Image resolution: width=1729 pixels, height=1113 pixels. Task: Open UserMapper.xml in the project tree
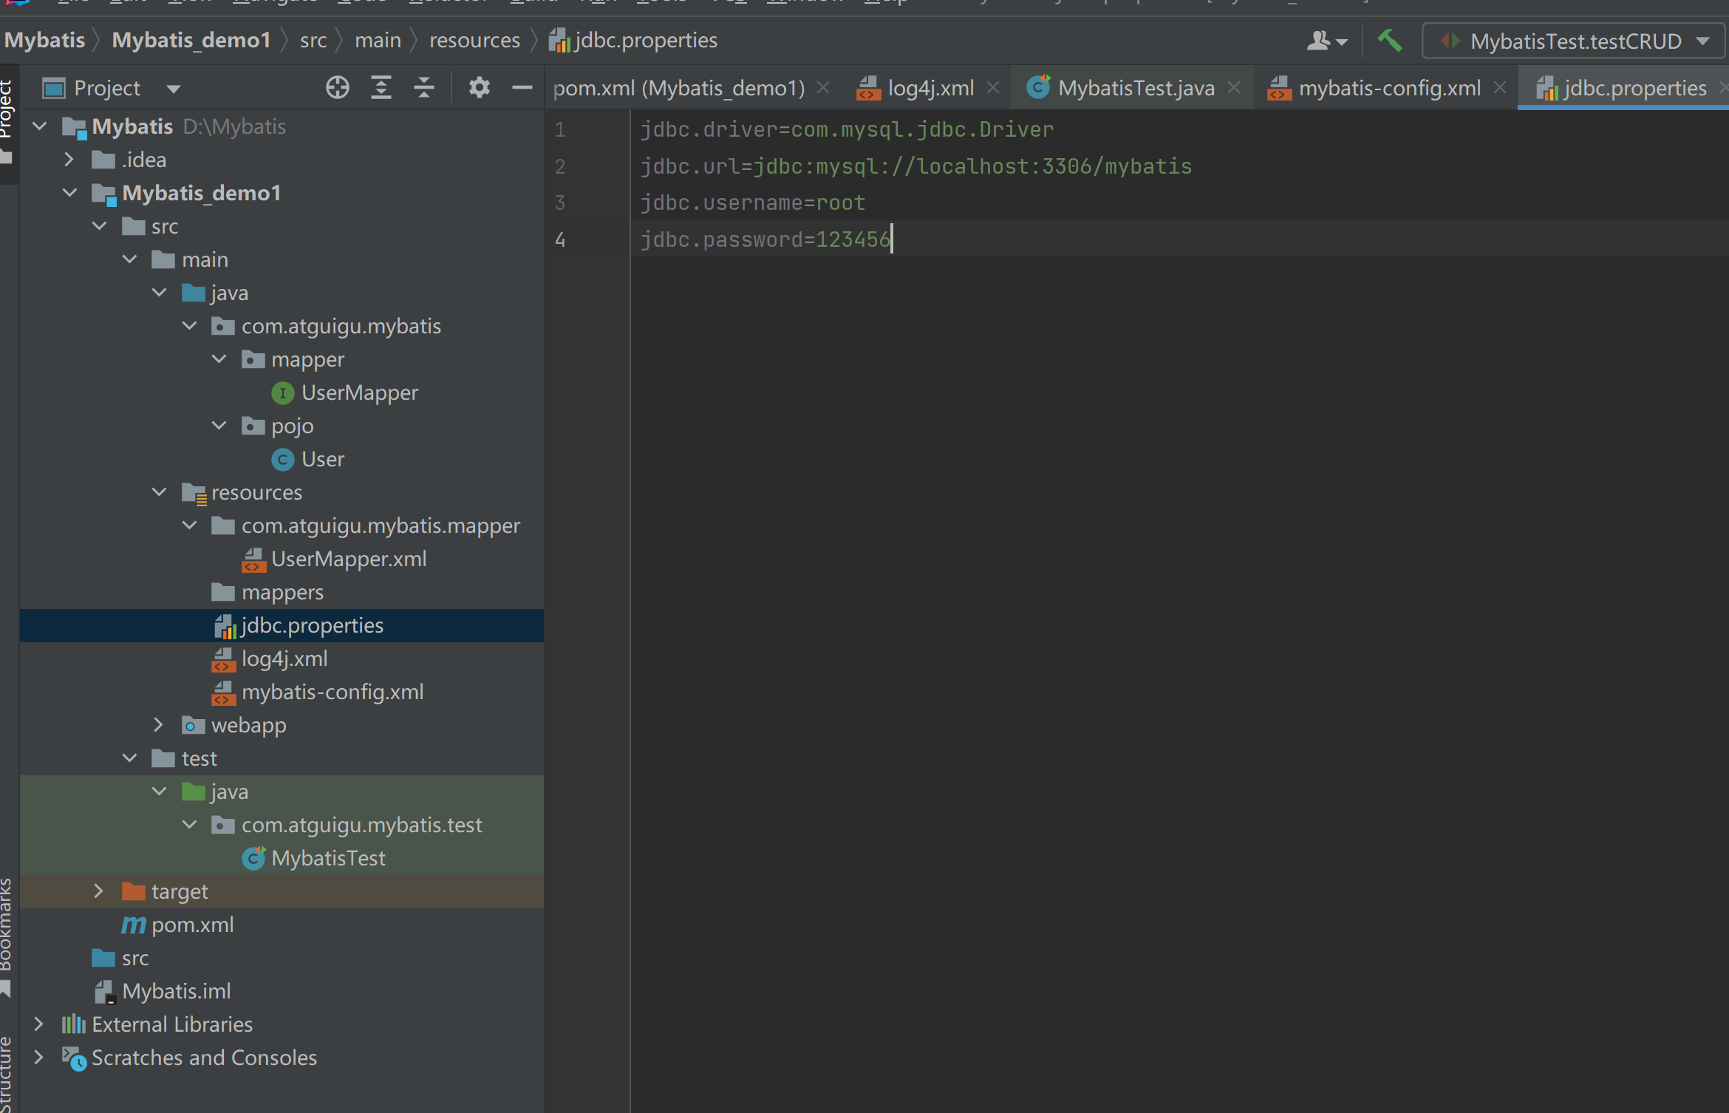click(348, 559)
